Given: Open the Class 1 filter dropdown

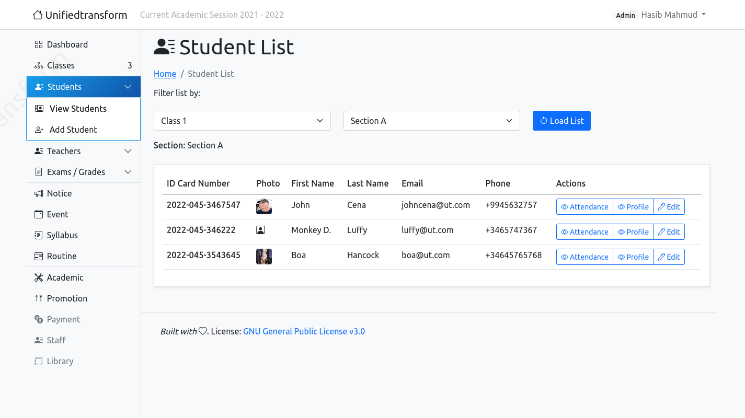Looking at the screenshot, I should [242, 121].
